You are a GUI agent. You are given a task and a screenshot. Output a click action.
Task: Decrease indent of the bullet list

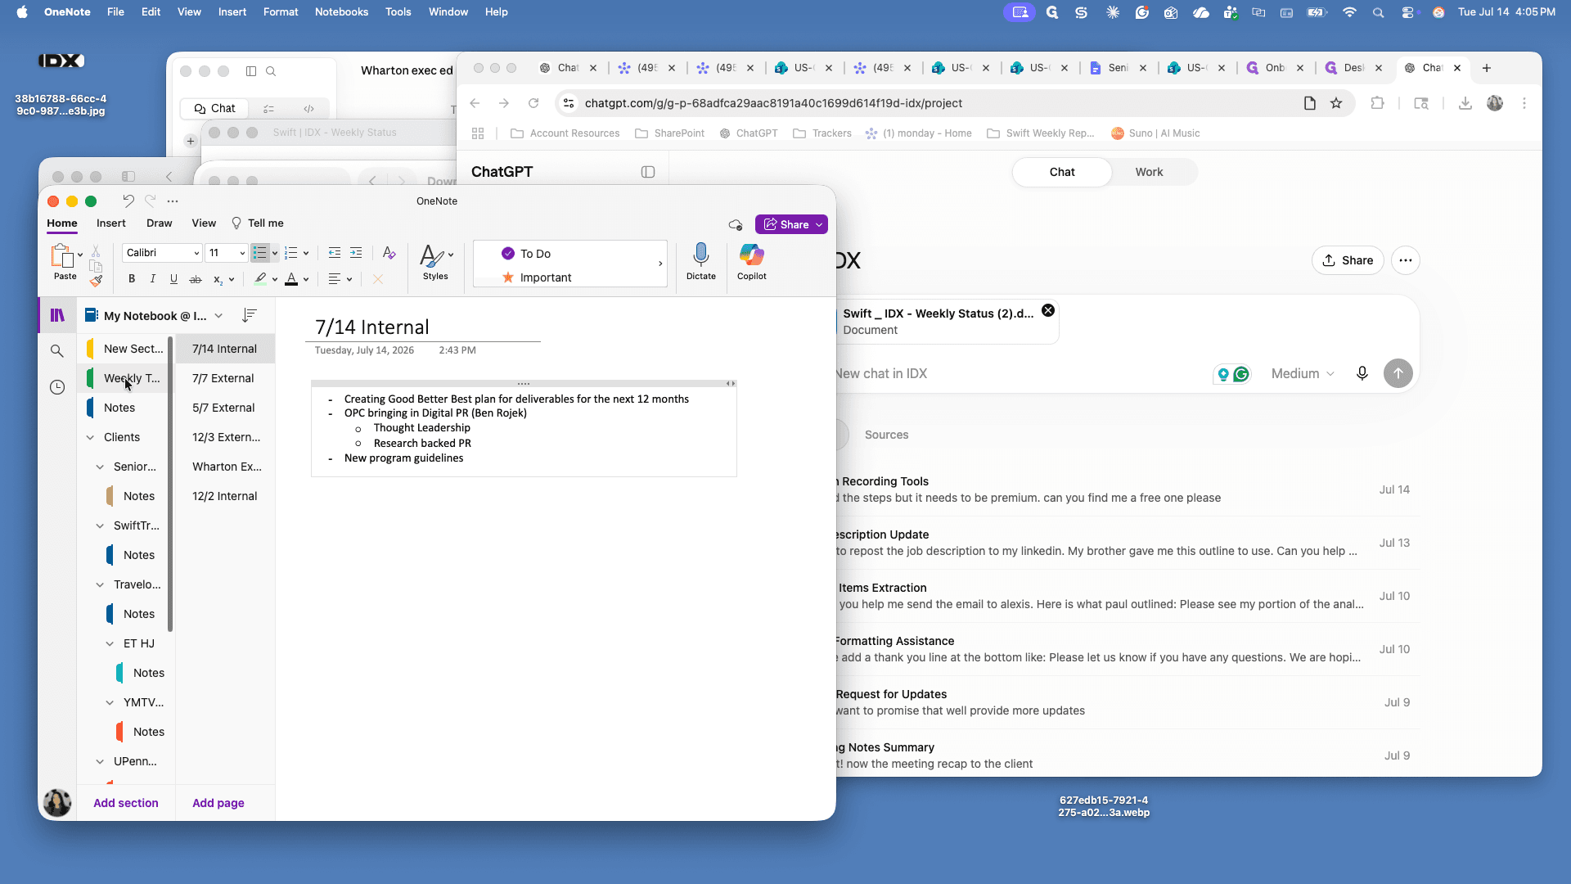pyautogui.click(x=335, y=253)
